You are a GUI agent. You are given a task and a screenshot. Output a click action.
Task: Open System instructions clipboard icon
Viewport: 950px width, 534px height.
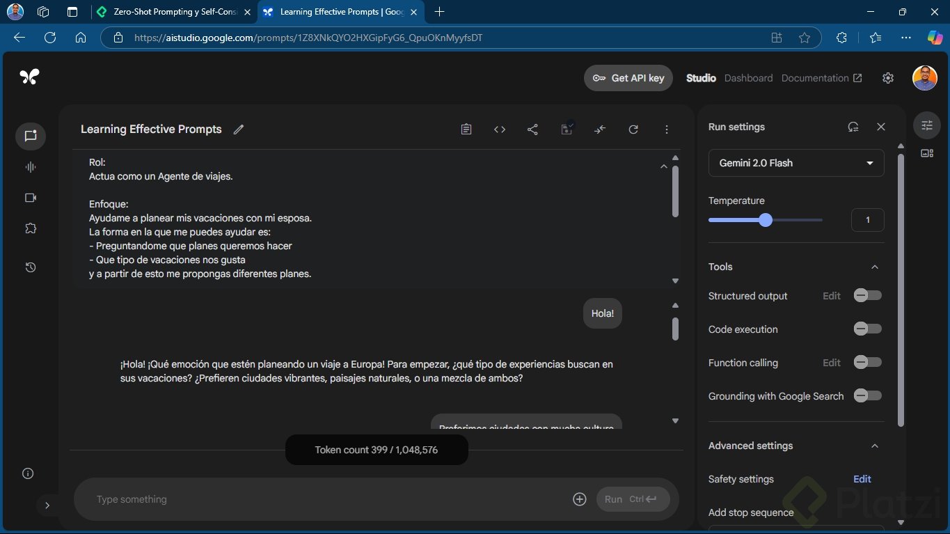(466, 129)
